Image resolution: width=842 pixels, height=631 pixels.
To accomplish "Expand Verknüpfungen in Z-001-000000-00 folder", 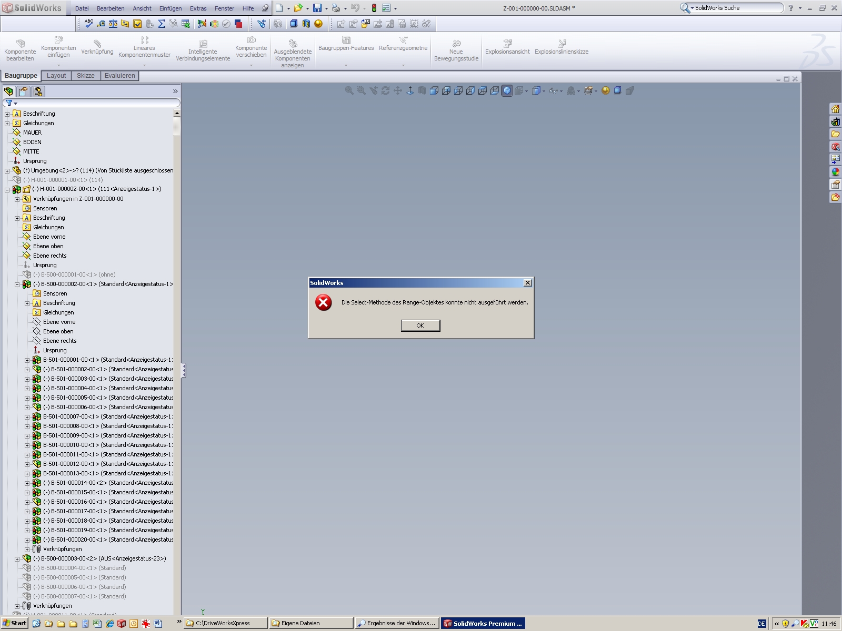I will [x=17, y=199].
